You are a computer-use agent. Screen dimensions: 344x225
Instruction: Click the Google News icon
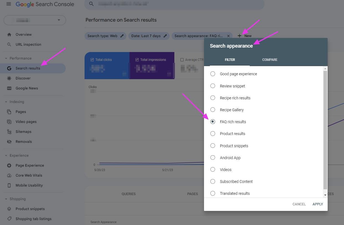(9, 88)
